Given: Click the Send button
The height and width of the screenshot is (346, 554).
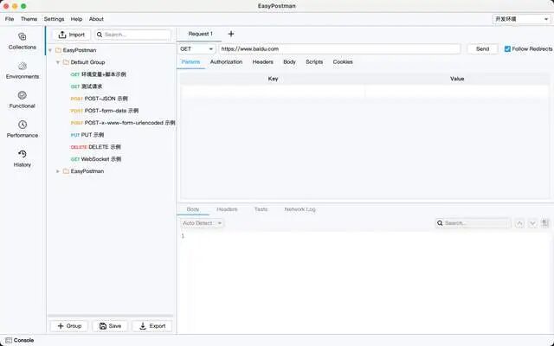Looking at the screenshot, I should point(483,49).
